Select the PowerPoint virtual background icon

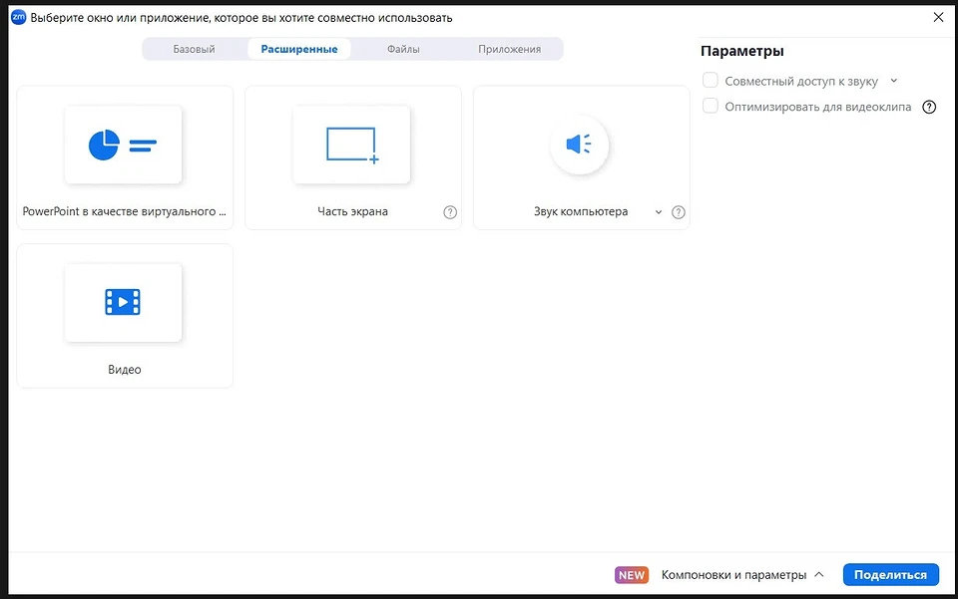coord(123,145)
